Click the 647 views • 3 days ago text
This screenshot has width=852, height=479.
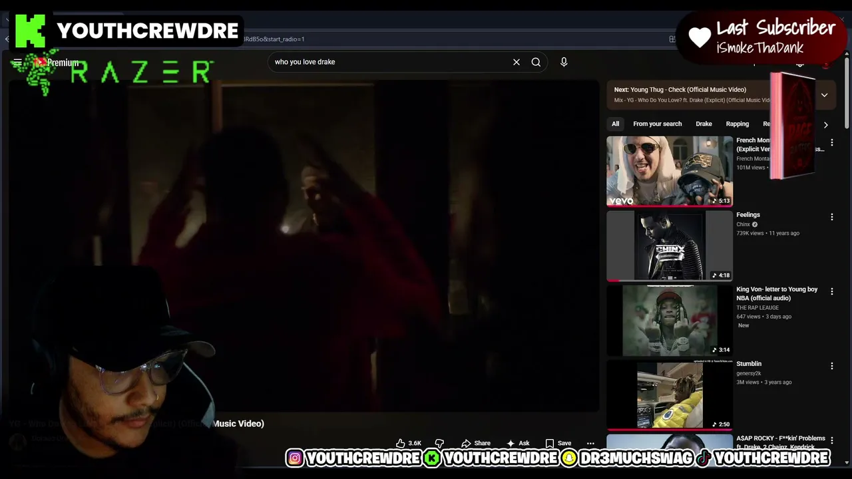tap(763, 317)
